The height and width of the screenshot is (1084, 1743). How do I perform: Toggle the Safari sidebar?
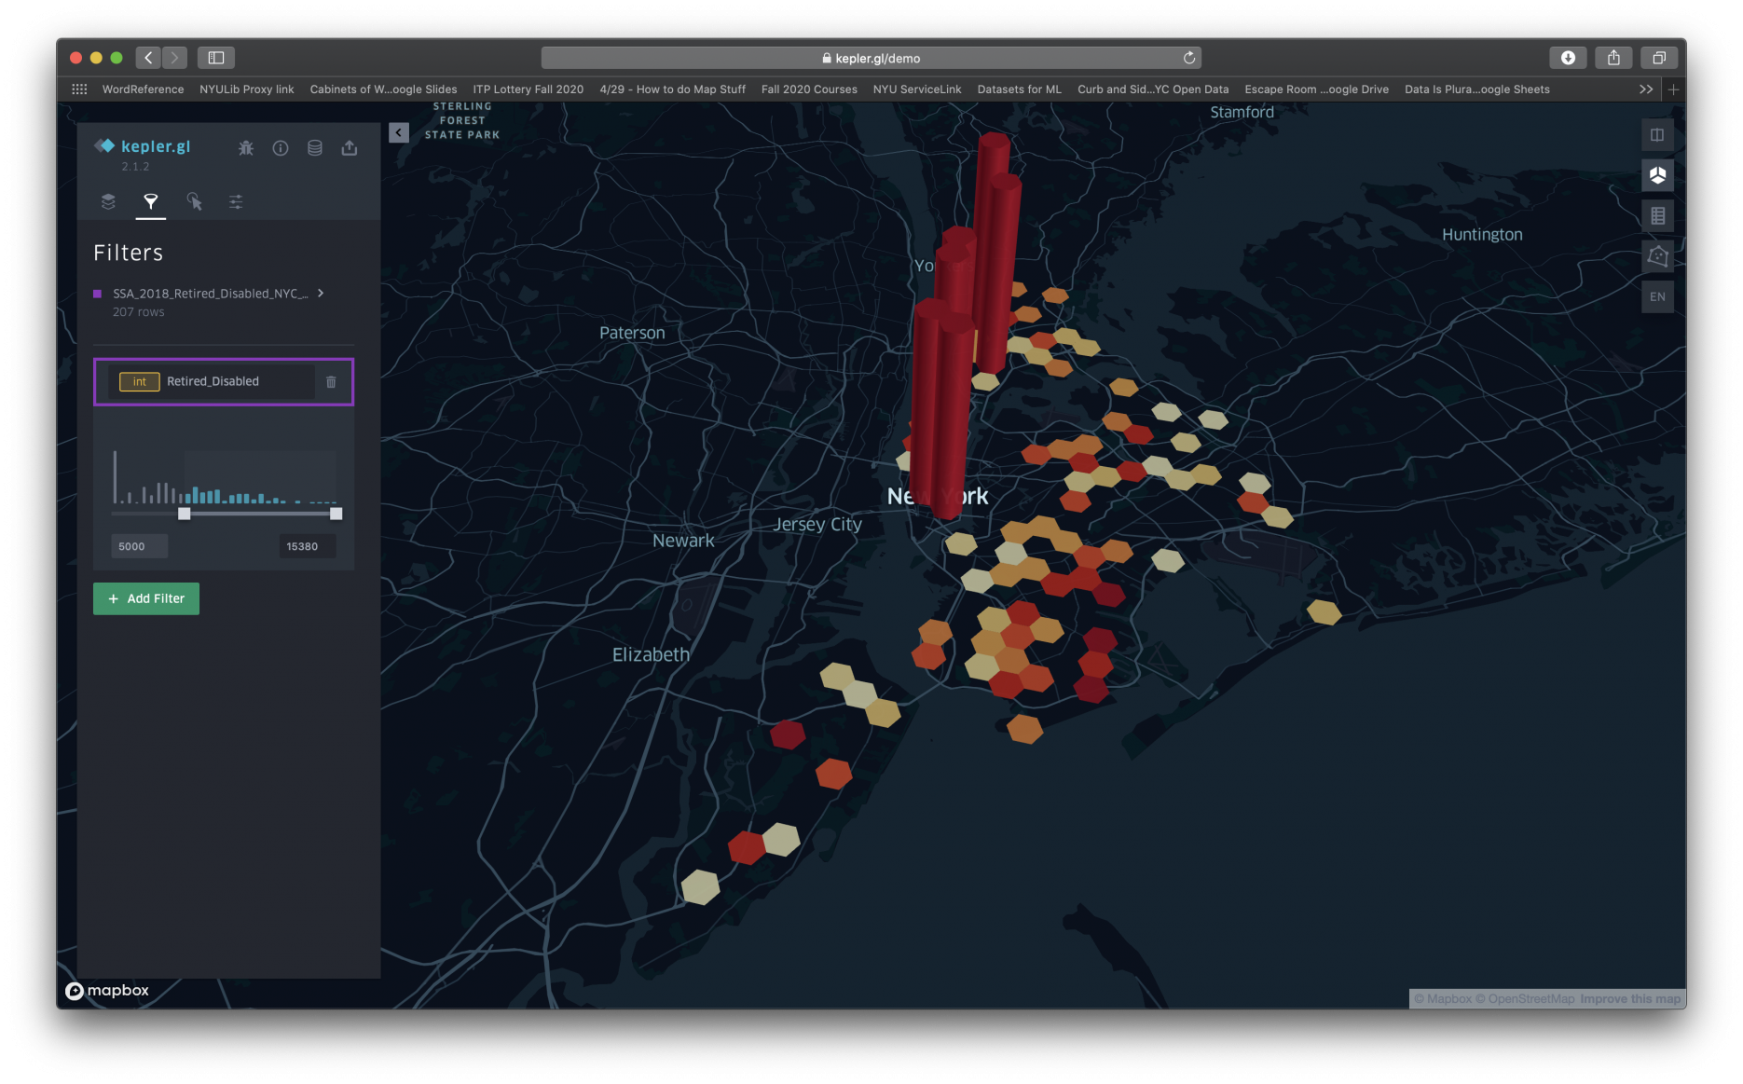point(216,58)
